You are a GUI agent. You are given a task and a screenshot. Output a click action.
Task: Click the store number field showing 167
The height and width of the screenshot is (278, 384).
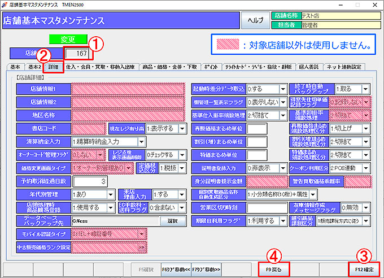[77, 53]
